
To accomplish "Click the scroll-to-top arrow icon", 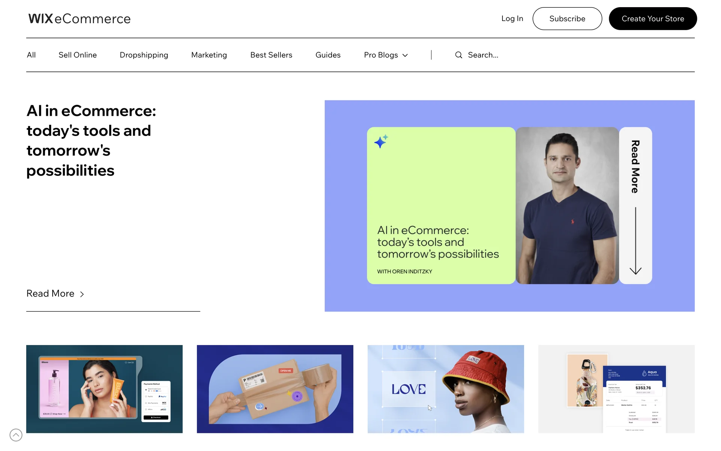I will tap(16, 435).
